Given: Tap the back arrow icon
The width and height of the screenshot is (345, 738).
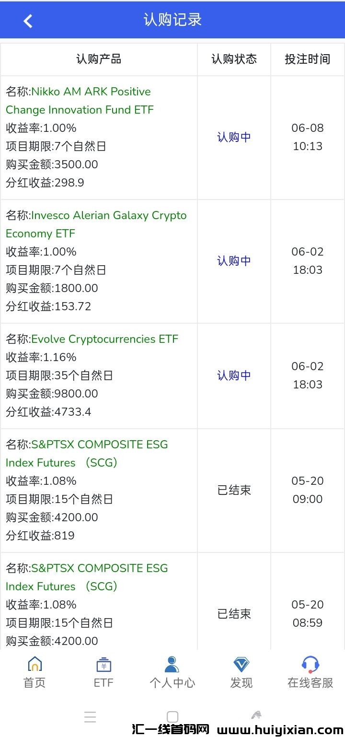Looking at the screenshot, I should [x=28, y=21].
